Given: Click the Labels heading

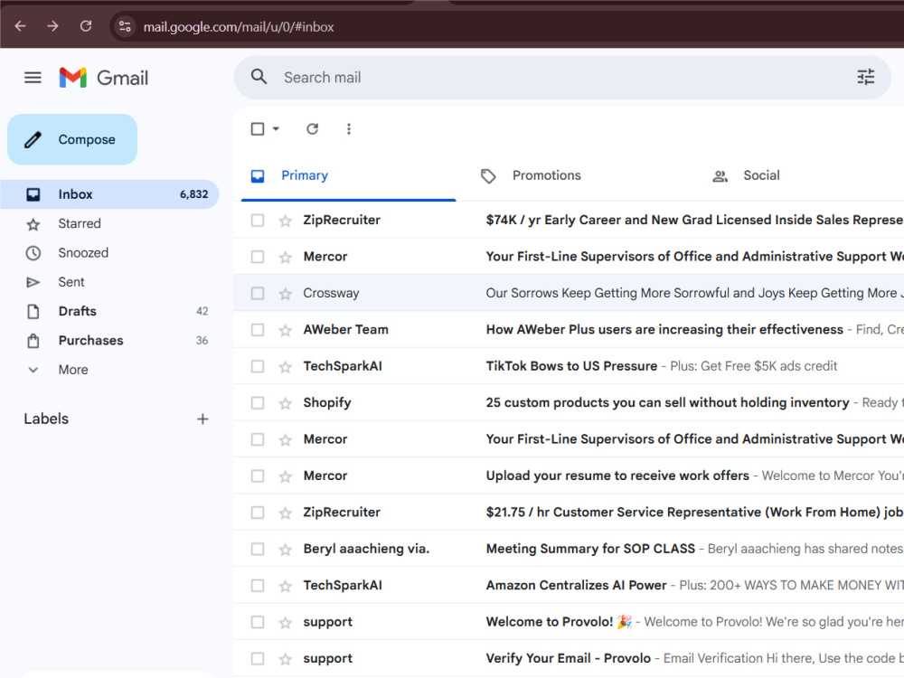Looking at the screenshot, I should click(x=46, y=419).
